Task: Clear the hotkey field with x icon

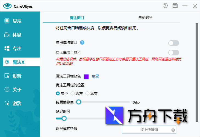Action: 173,130
